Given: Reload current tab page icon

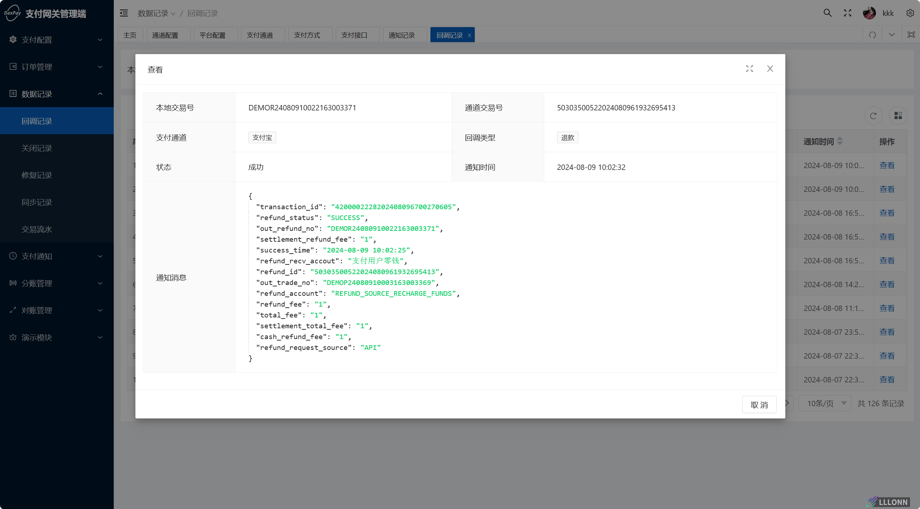Looking at the screenshot, I should click(x=872, y=35).
